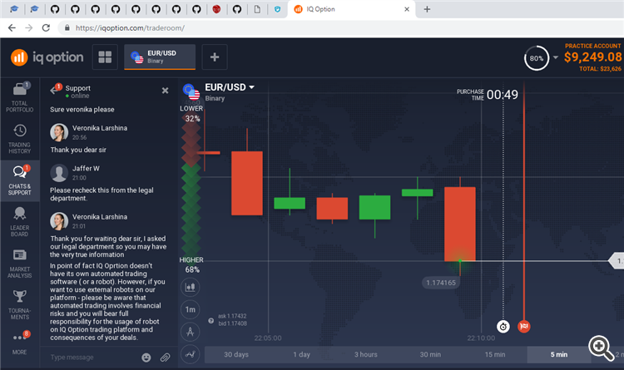The image size is (624, 370).
Task: Open drawing tools on chart
Action: tap(191, 332)
